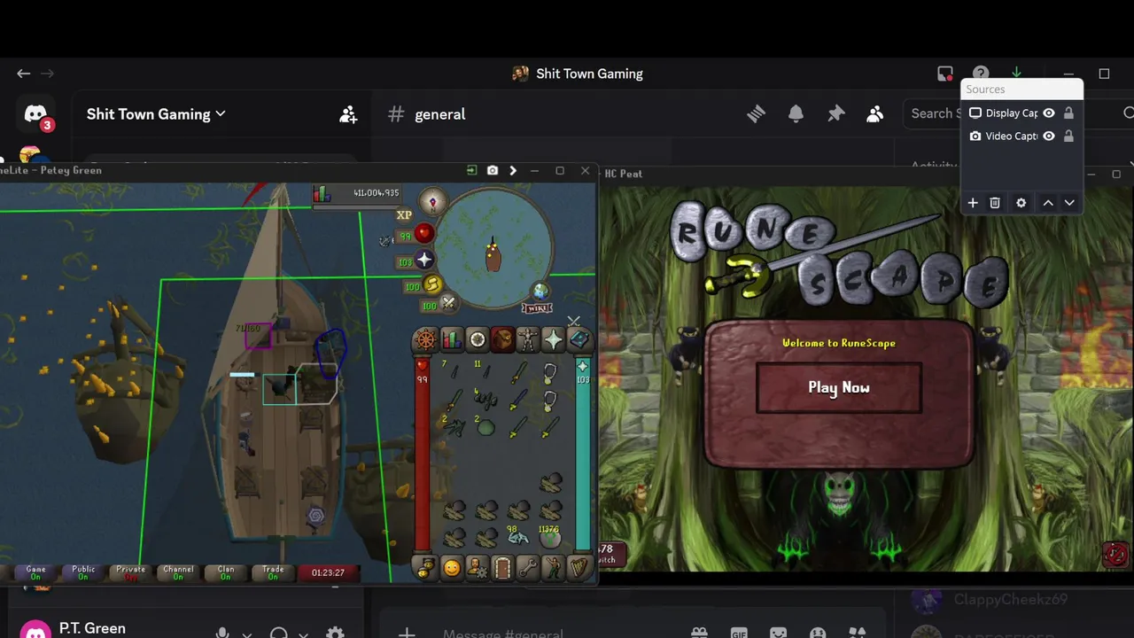This screenshot has width=1134, height=638.
Task: Open the emotes smiley face tab
Action: [452, 568]
